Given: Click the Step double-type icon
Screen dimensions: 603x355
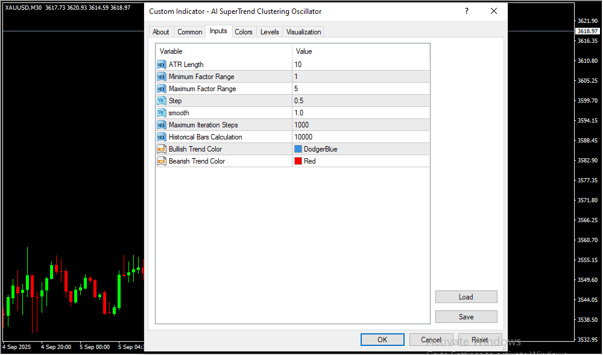Looking at the screenshot, I should tap(161, 101).
